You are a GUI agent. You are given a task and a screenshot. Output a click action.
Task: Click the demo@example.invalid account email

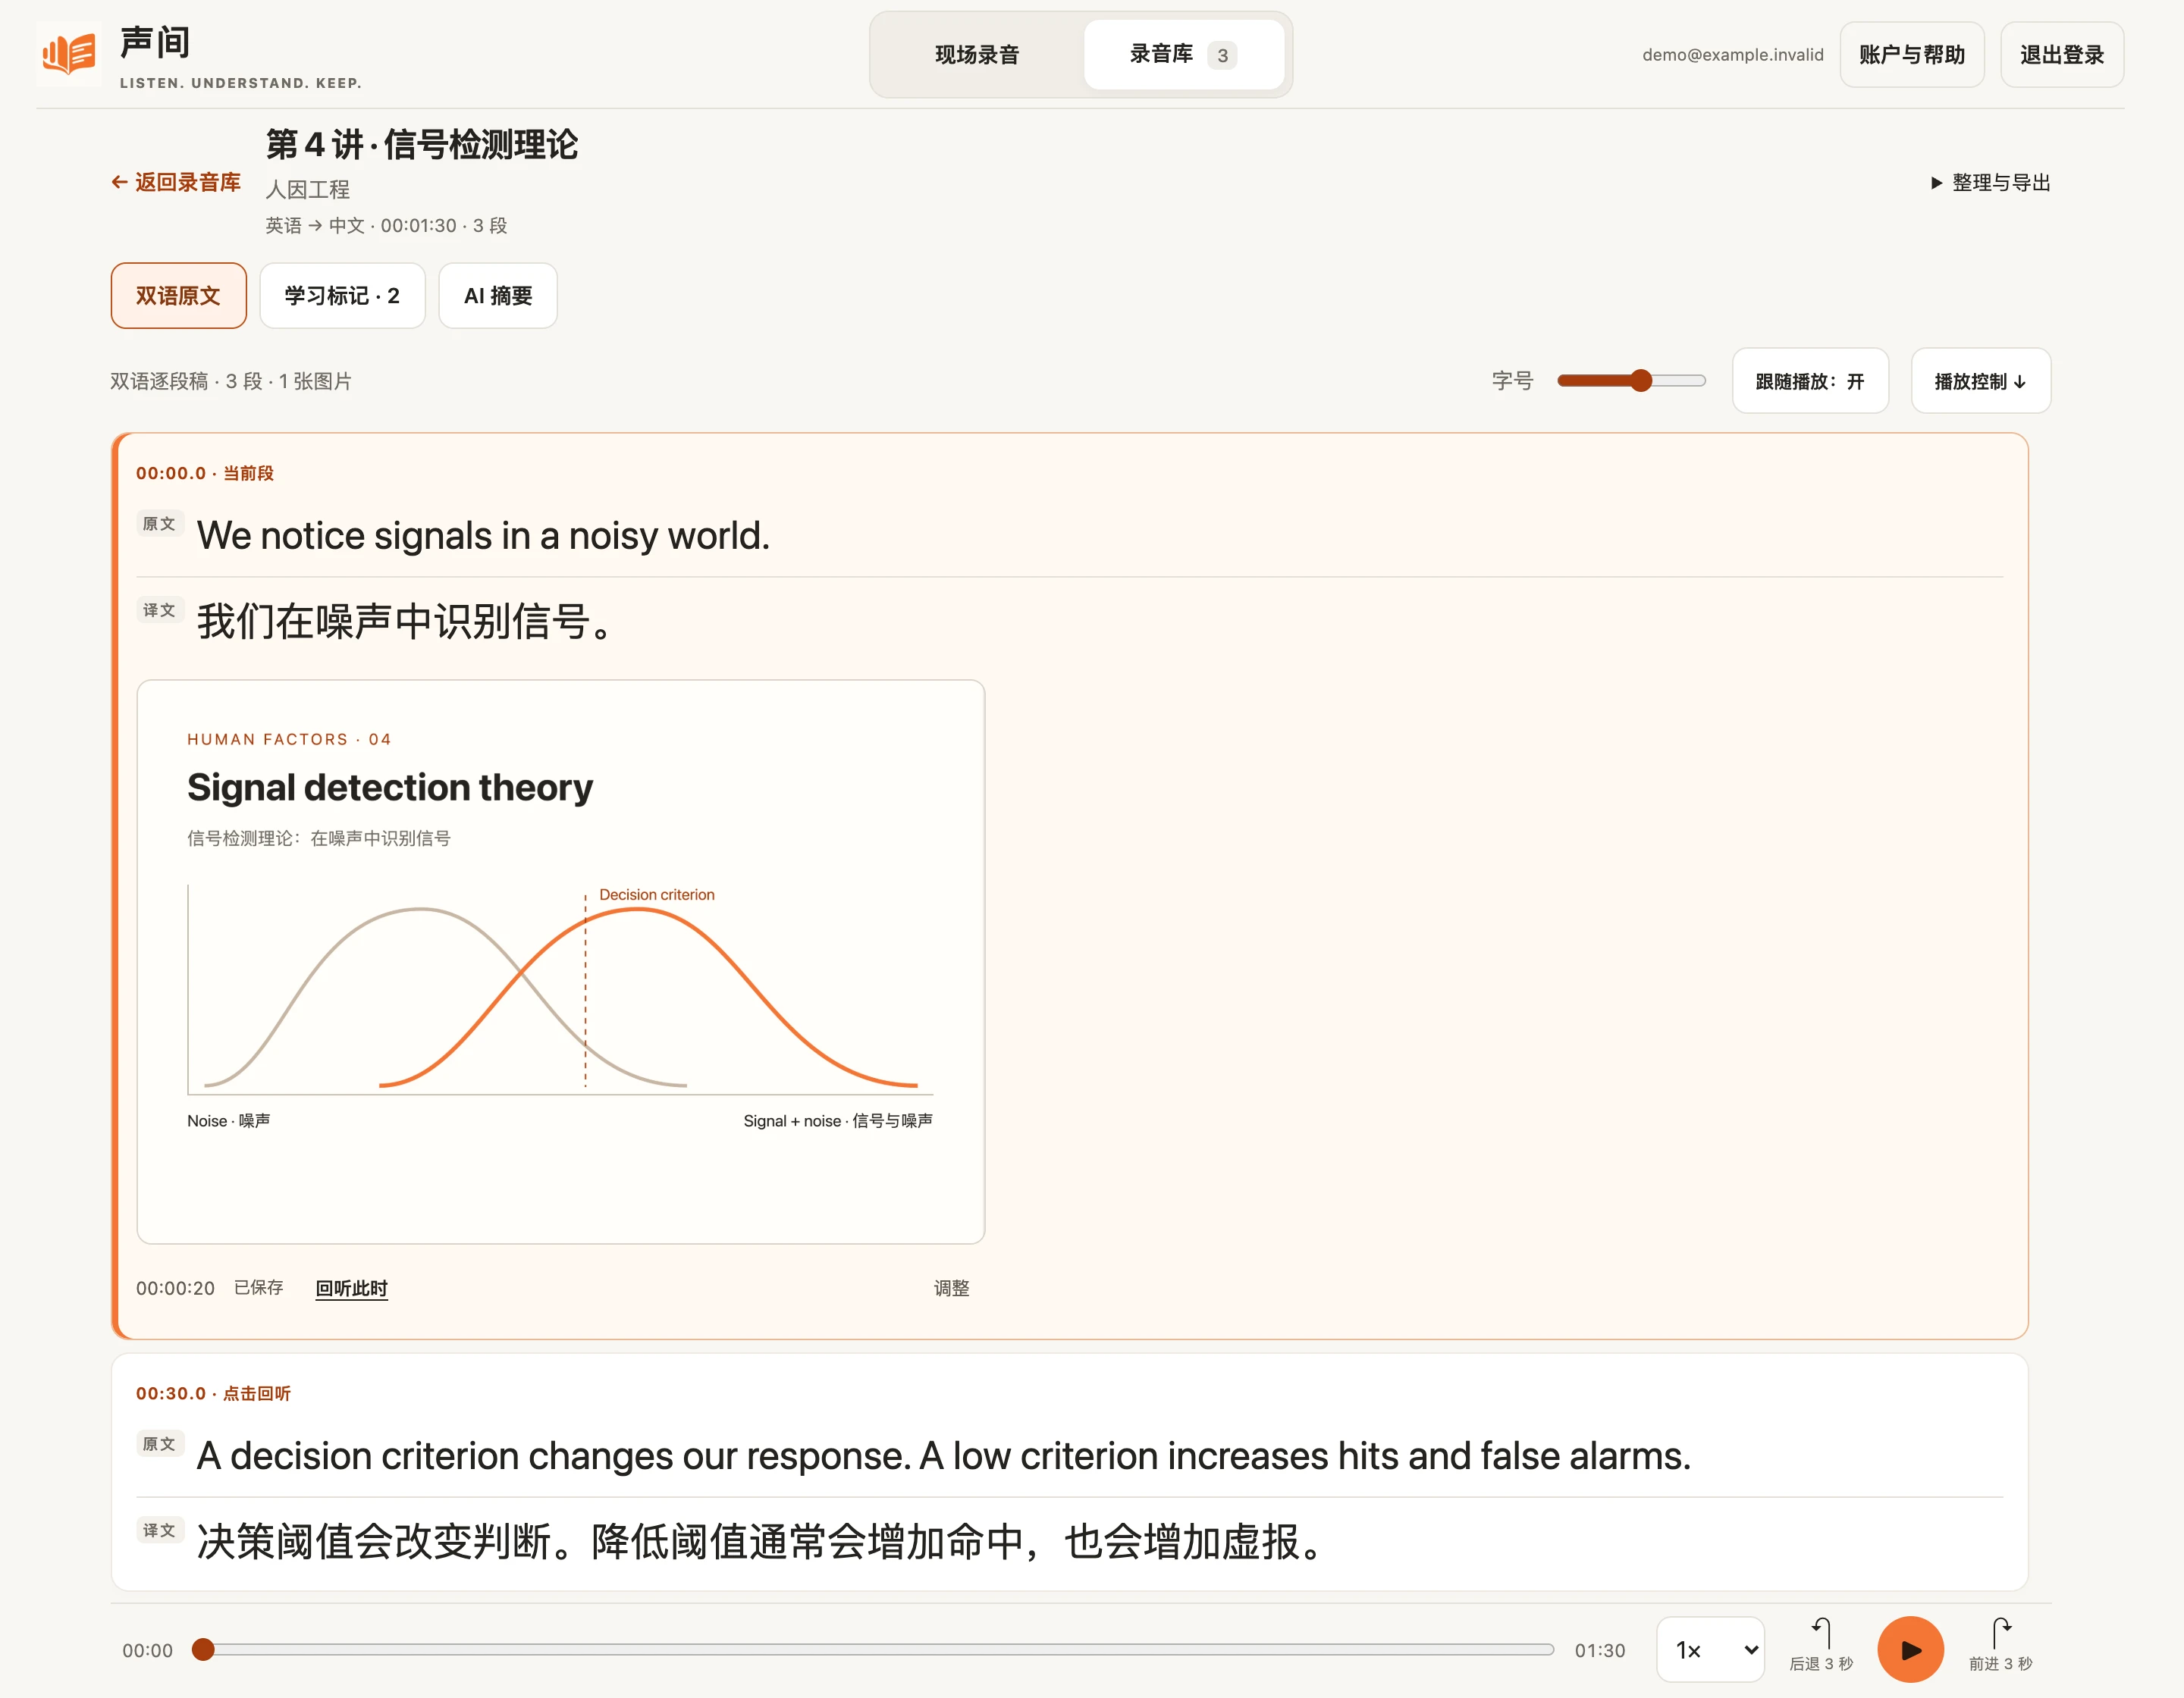click(x=1732, y=55)
